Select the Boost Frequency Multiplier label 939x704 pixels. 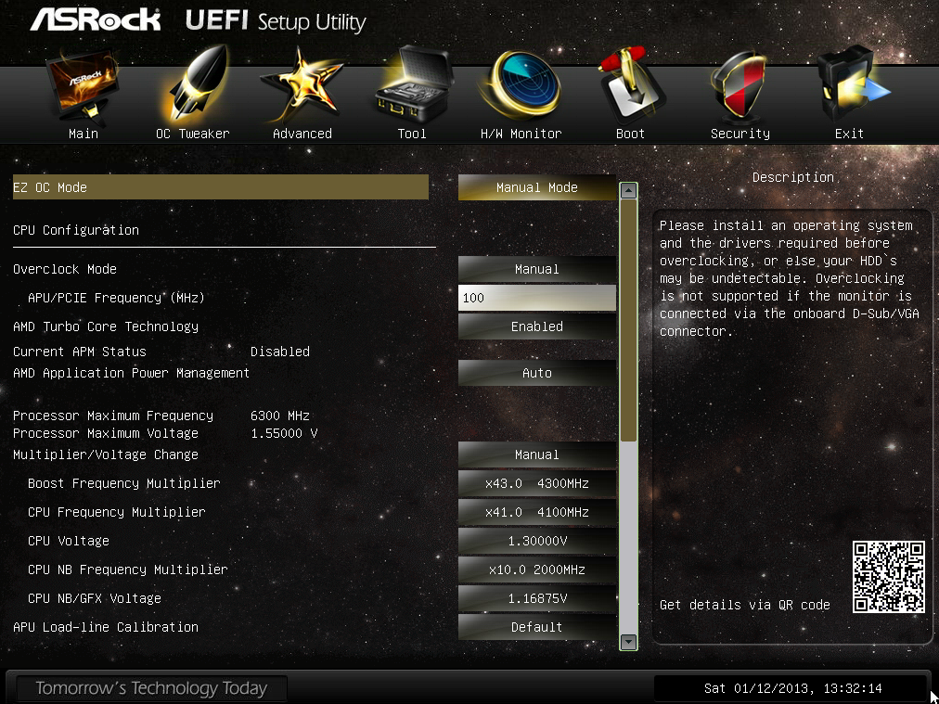pos(124,483)
